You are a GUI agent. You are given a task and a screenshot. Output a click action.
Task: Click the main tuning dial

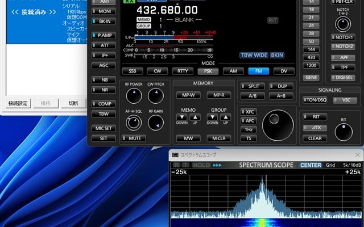click(x=278, y=125)
